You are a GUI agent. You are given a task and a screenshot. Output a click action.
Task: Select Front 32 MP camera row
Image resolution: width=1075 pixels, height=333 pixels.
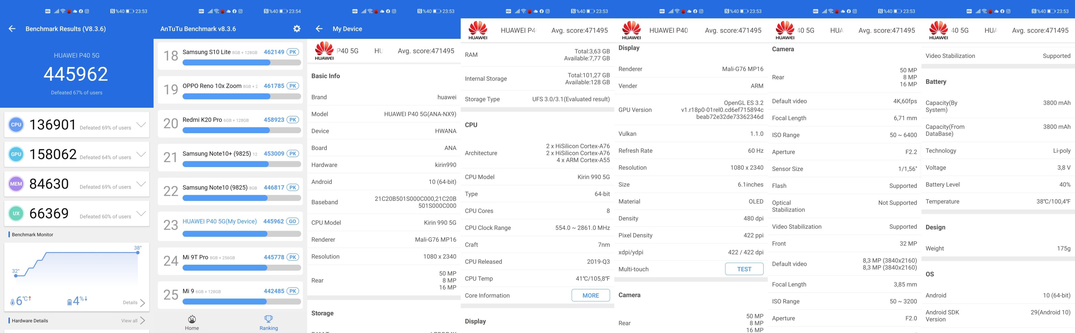pos(845,244)
